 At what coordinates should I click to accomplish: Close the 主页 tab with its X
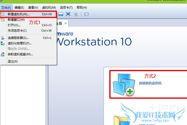[66, 23]
